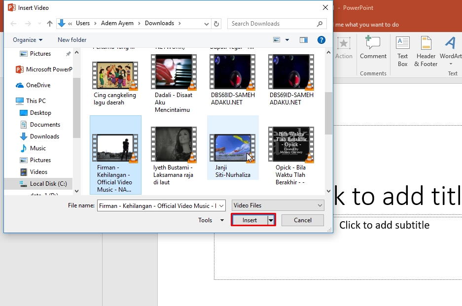The image size is (462, 306).
Task: Select Janji Siti-Nurhaliza video file
Action: point(233,147)
